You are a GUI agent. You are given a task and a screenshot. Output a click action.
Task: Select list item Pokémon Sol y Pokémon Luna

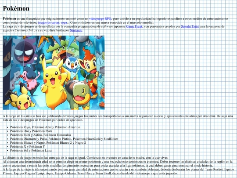(31, 150)
